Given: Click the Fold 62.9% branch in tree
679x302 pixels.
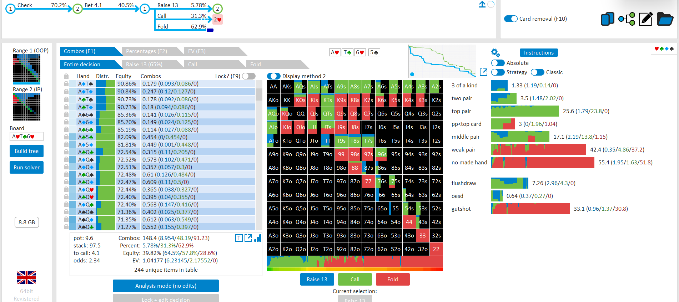Looking at the screenshot, I should click(182, 27).
